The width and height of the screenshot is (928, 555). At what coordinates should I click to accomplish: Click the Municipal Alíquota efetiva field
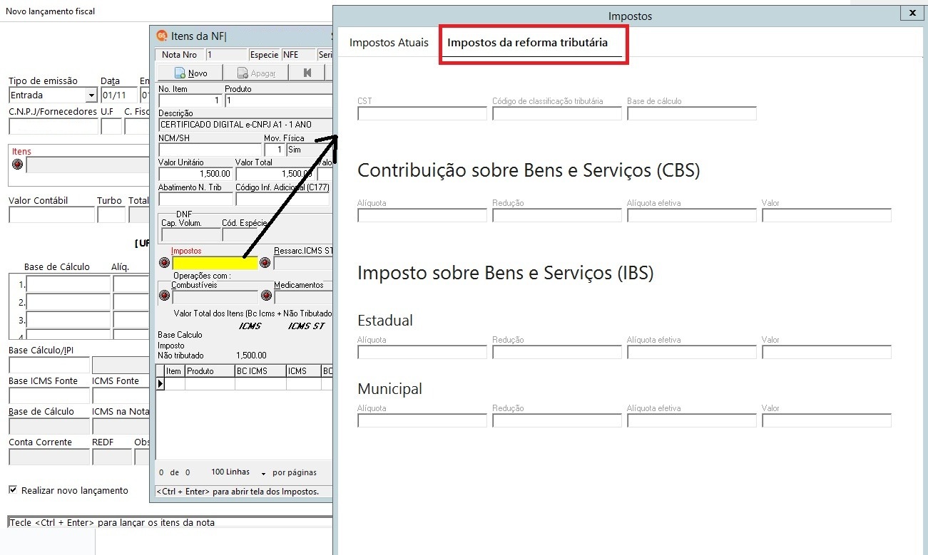692,420
